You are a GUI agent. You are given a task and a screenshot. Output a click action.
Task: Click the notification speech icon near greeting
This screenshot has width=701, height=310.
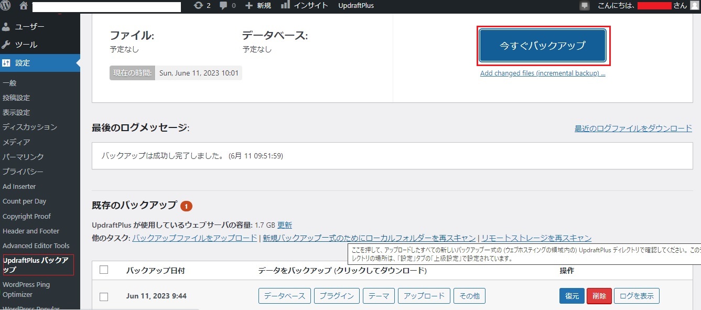(585, 6)
